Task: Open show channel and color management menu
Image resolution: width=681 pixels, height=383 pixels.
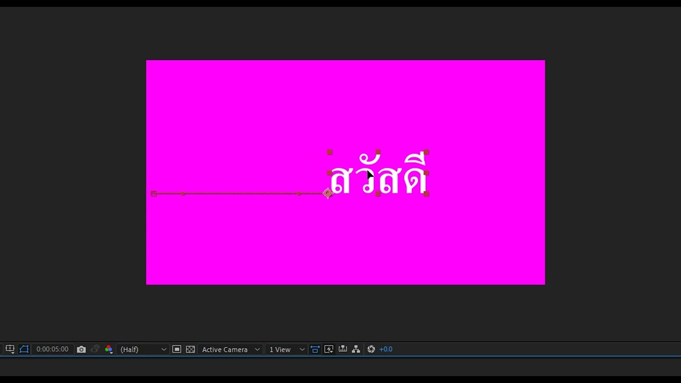Action: coord(109,349)
